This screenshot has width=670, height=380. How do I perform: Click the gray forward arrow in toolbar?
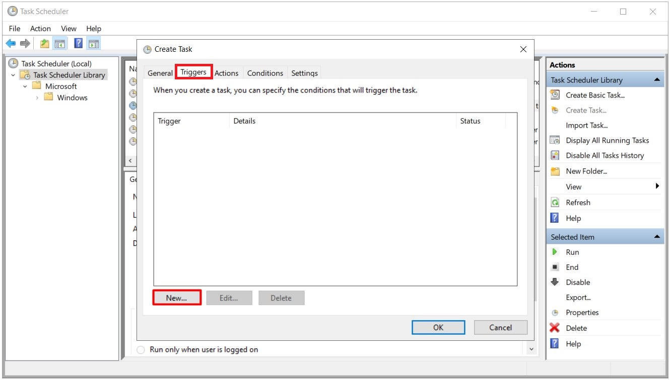click(25, 44)
